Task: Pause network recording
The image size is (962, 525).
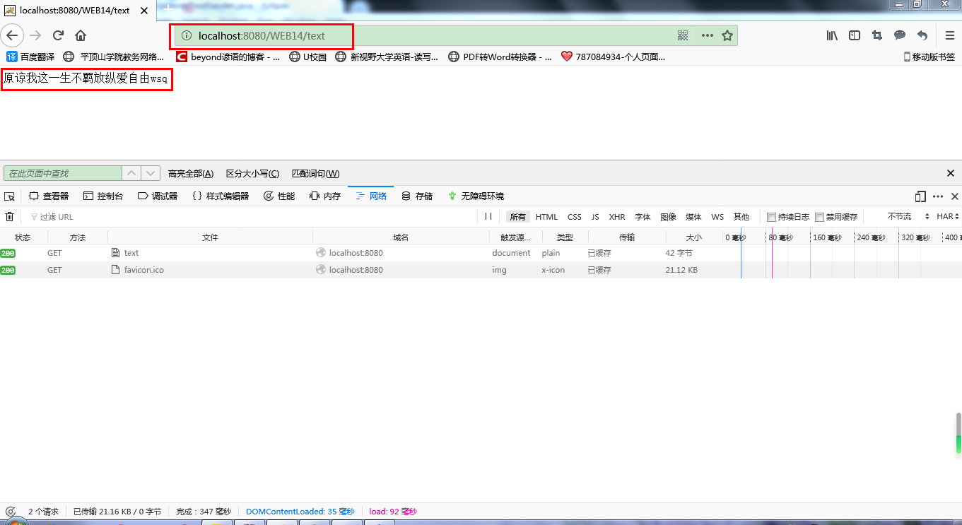Action: tap(488, 217)
